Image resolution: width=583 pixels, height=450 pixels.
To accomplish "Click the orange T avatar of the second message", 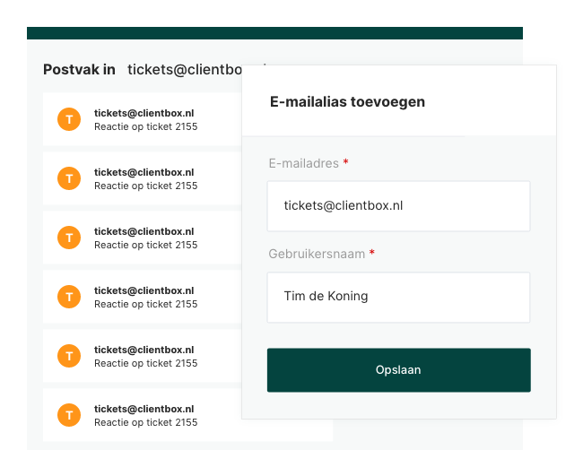I will [x=69, y=178].
